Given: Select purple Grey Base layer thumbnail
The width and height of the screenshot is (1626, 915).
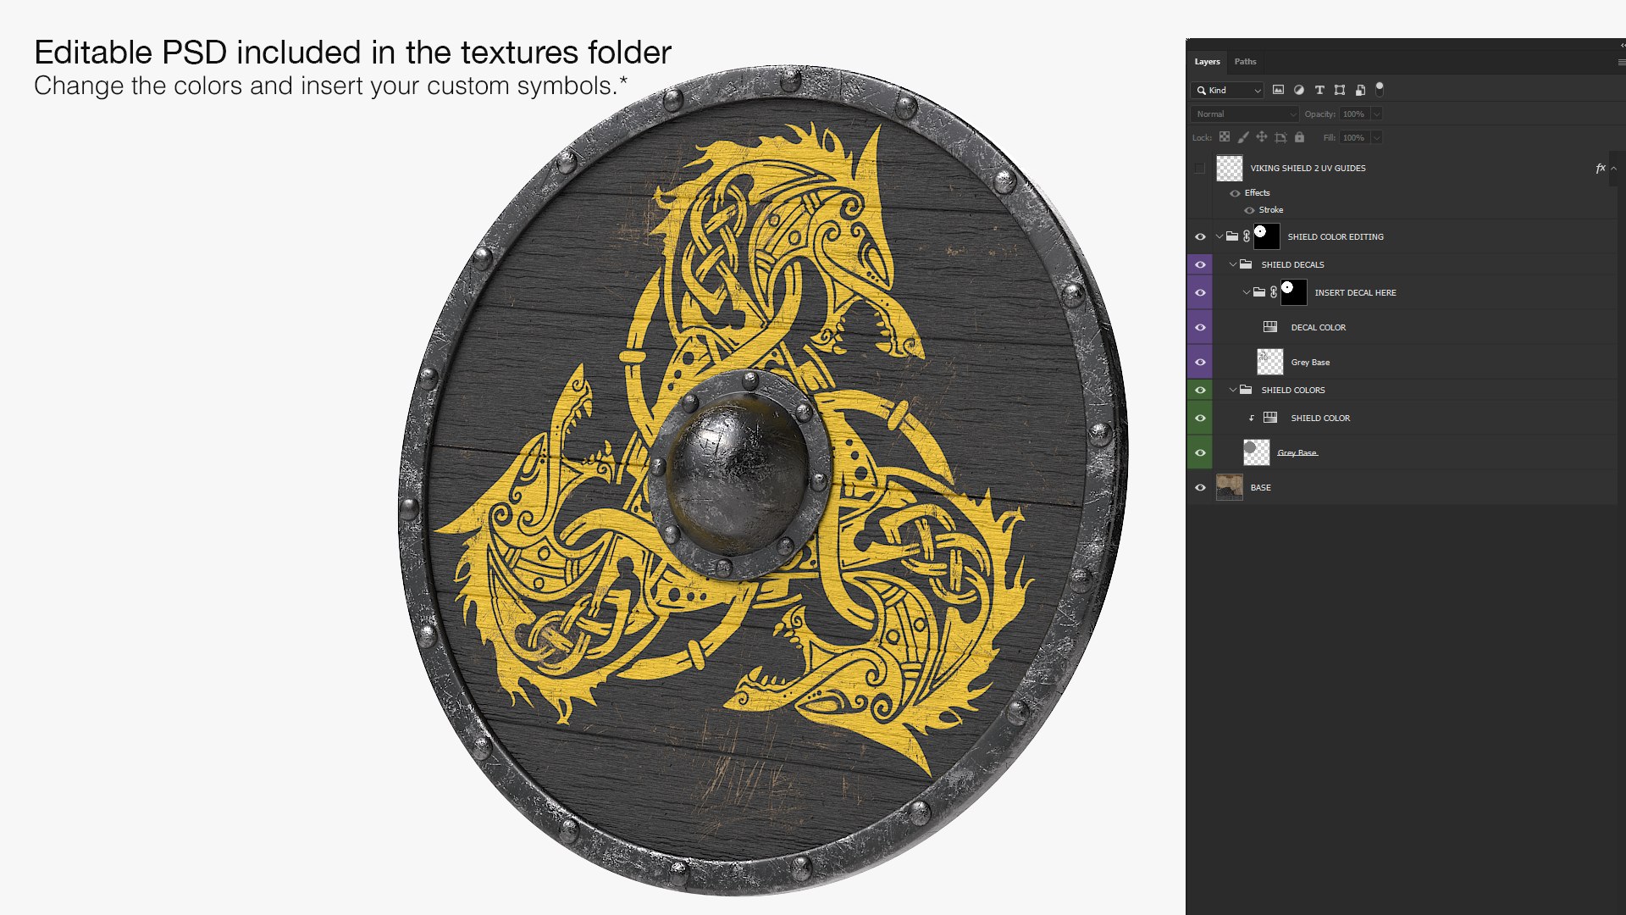Looking at the screenshot, I should pyautogui.click(x=1270, y=362).
